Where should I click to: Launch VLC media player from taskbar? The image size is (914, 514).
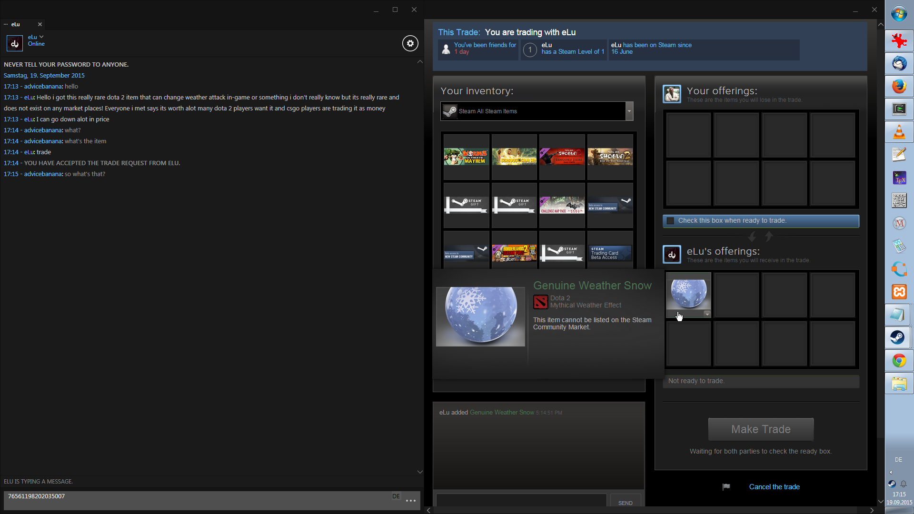click(x=899, y=132)
